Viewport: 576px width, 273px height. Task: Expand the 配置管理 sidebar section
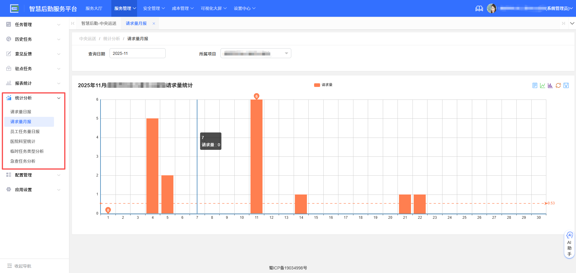[24, 175]
